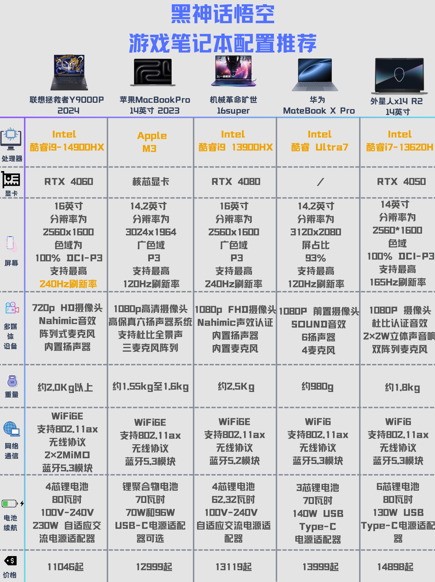Click the price 14898起
Image resolution: width=435 pixels, height=582 pixels.
pos(395,567)
